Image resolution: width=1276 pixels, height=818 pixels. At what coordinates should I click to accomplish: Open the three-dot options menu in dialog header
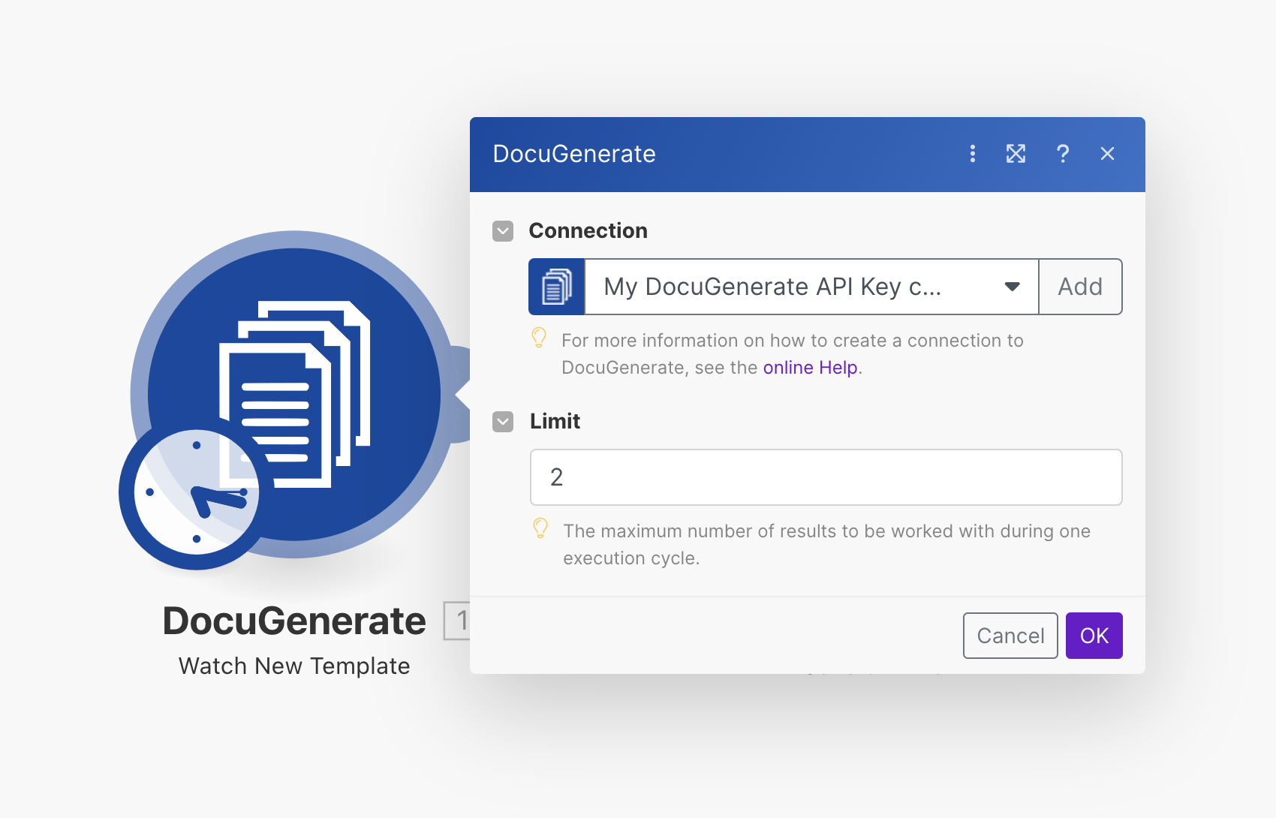pyautogui.click(x=973, y=154)
